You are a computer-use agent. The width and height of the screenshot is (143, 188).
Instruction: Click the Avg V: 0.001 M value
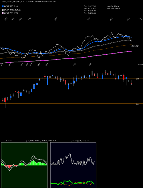pos(114,6)
